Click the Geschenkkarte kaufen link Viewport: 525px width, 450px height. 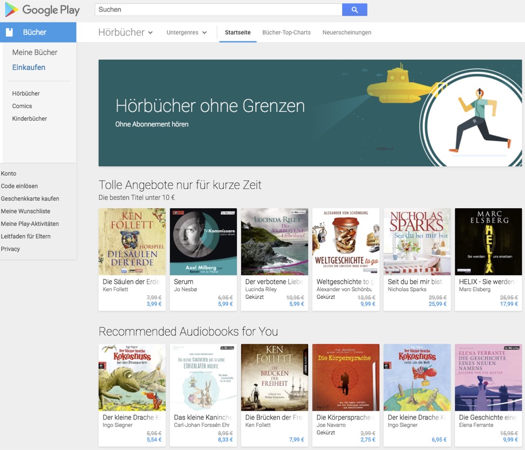tap(30, 199)
